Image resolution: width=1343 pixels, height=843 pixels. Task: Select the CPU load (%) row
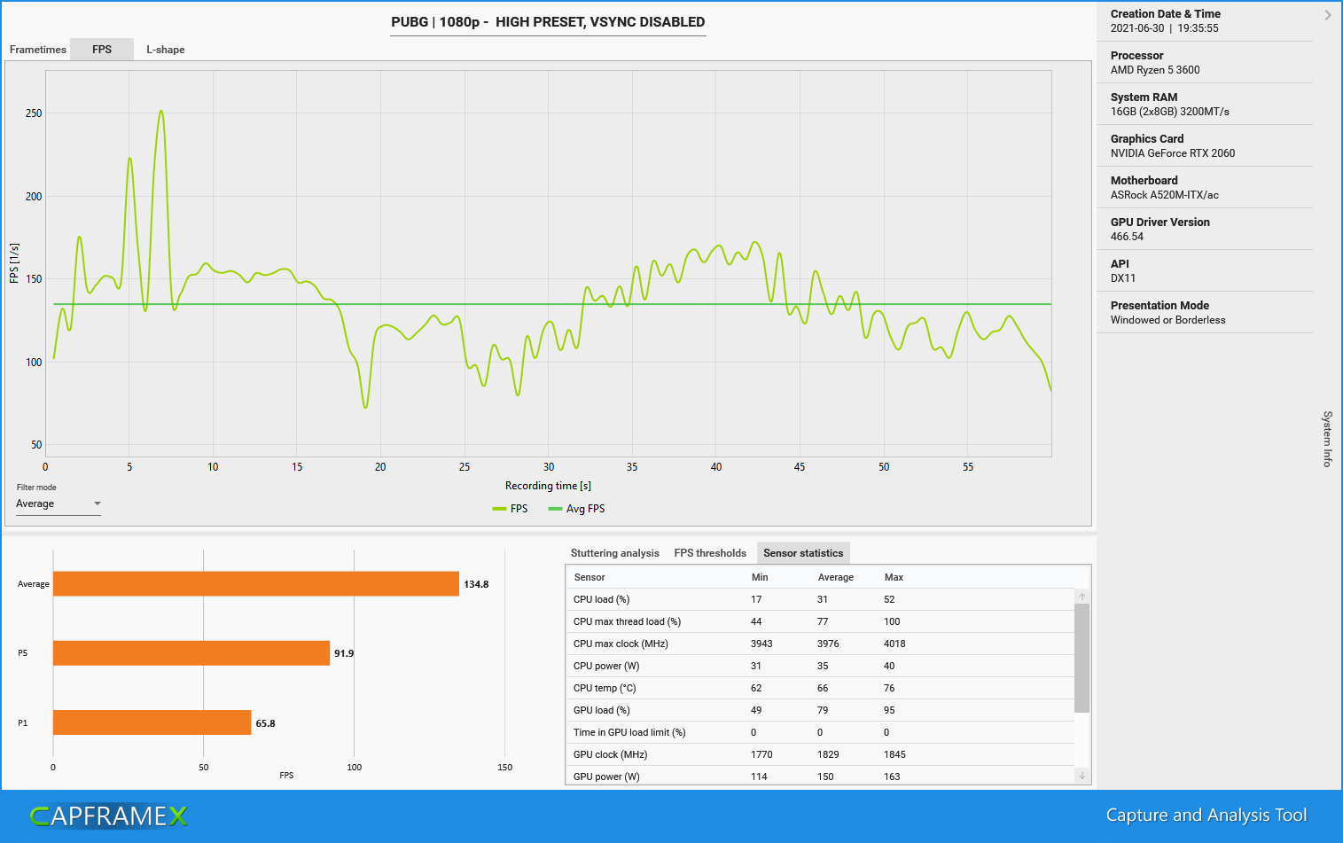click(820, 599)
